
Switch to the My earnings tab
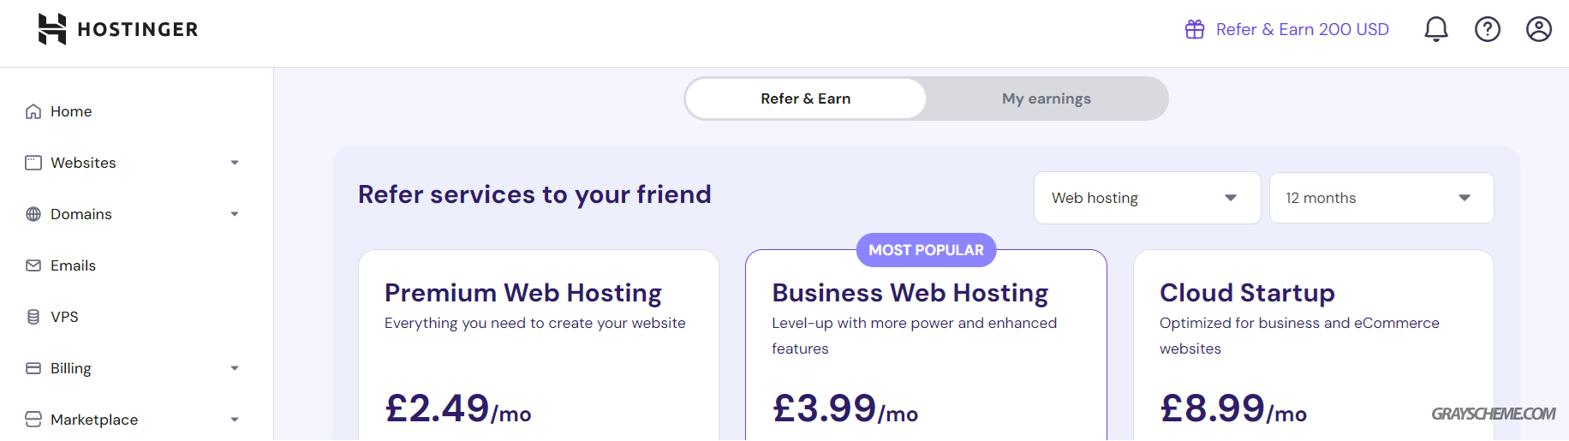pos(1047,98)
